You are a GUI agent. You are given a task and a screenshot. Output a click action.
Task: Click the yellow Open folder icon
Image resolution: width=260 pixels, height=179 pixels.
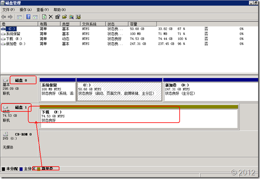[64, 17]
